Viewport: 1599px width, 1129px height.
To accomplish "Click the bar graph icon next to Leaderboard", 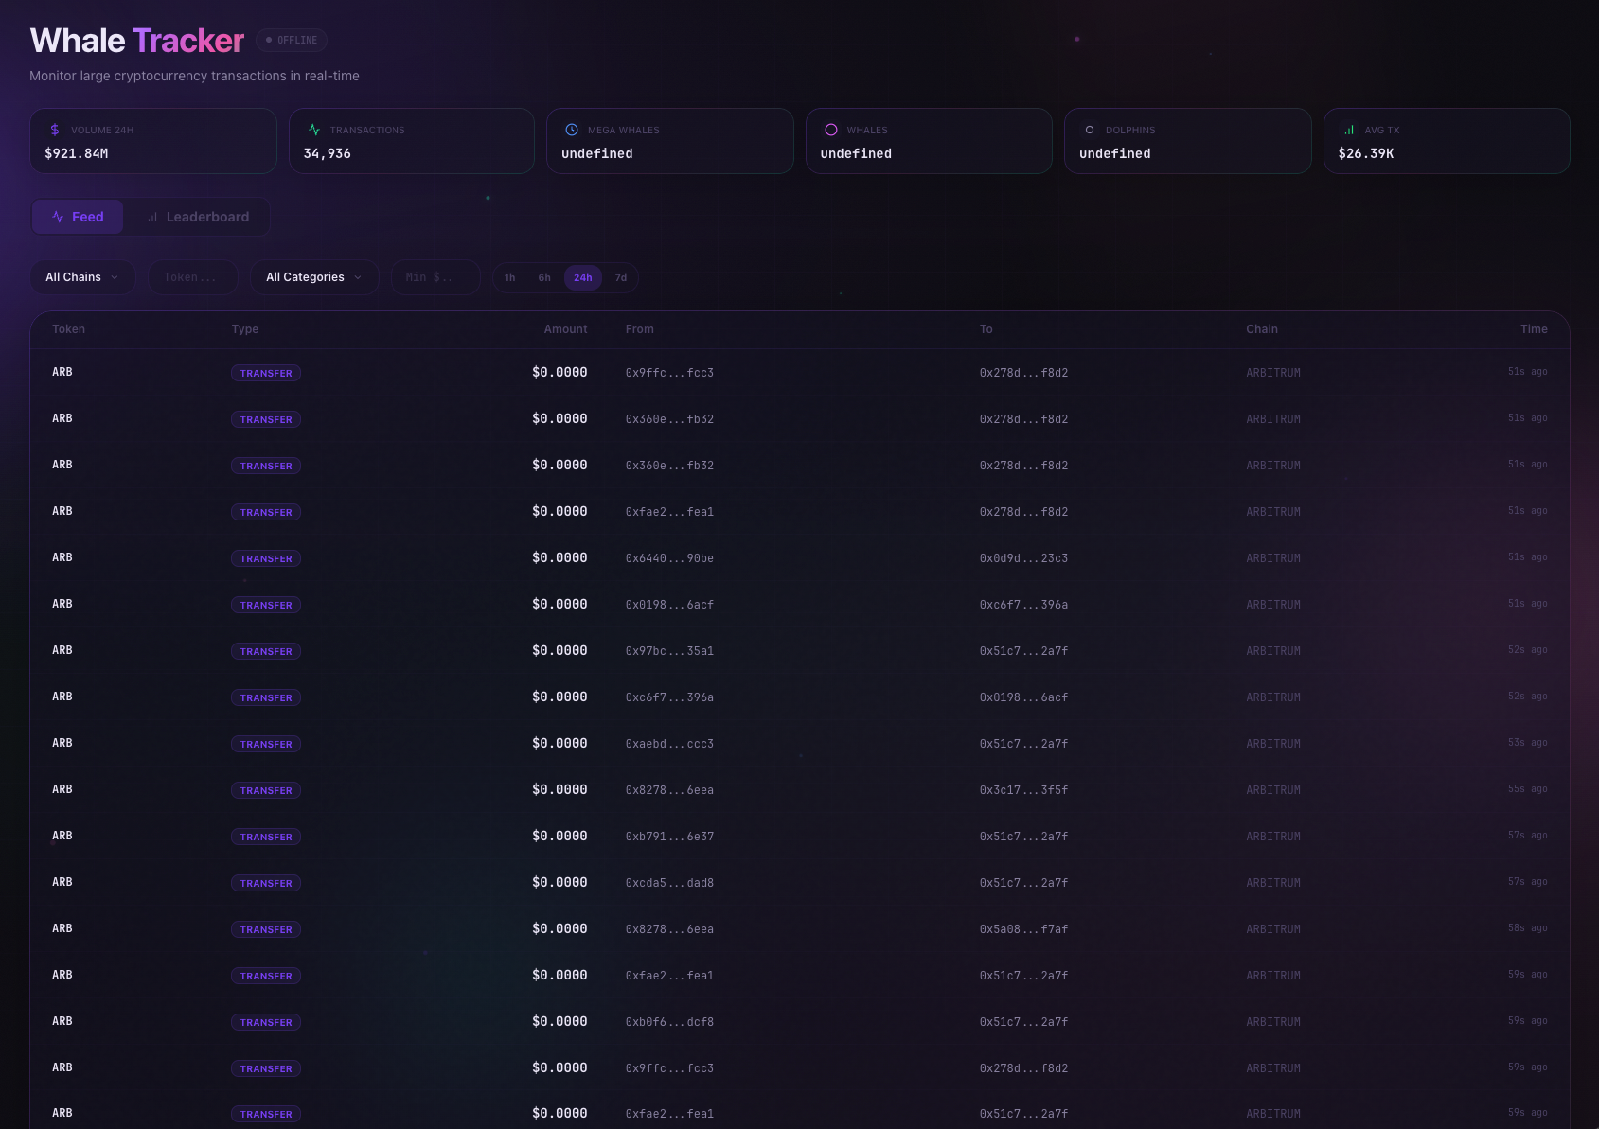I will [x=153, y=216].
